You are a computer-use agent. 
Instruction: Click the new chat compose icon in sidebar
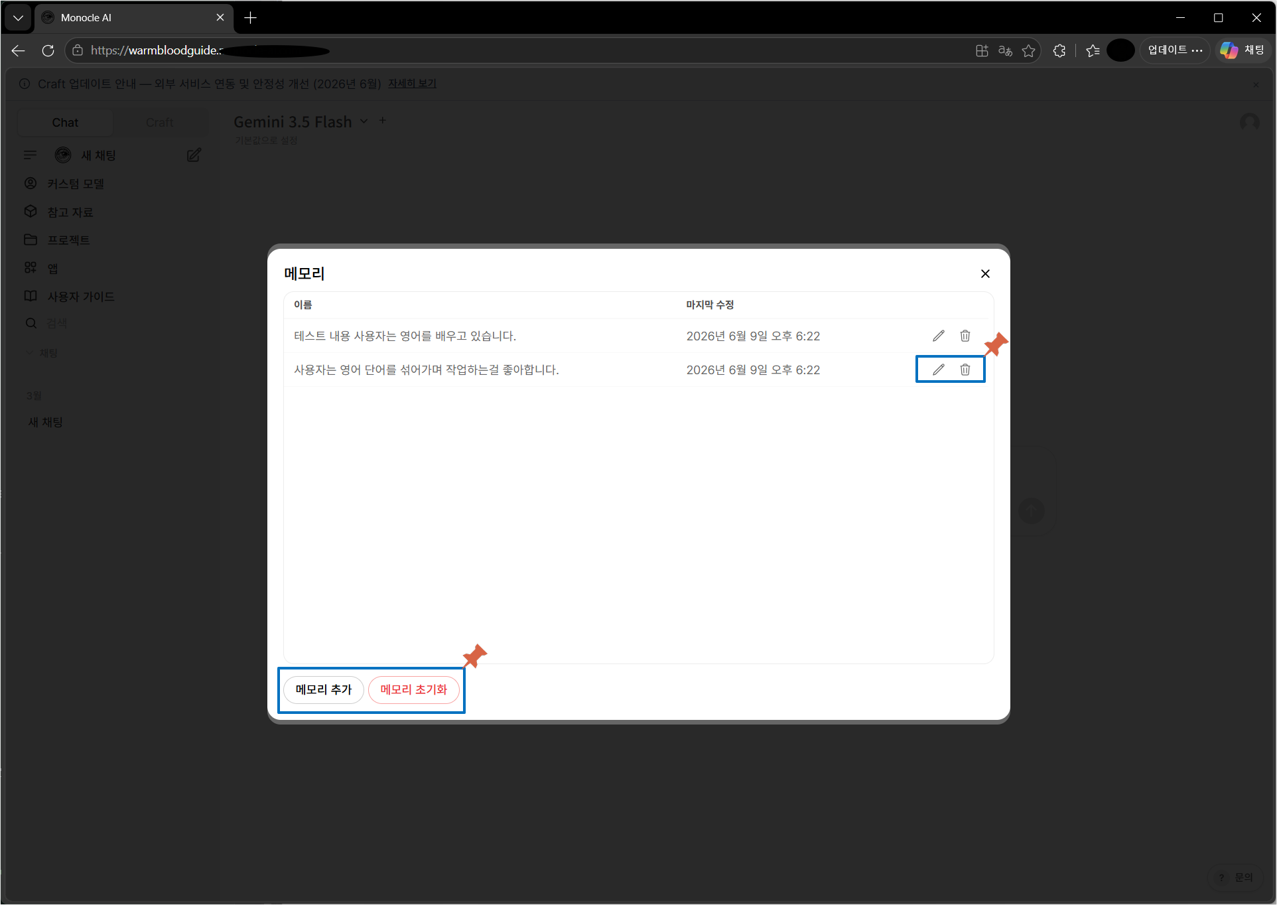(194, 155)
